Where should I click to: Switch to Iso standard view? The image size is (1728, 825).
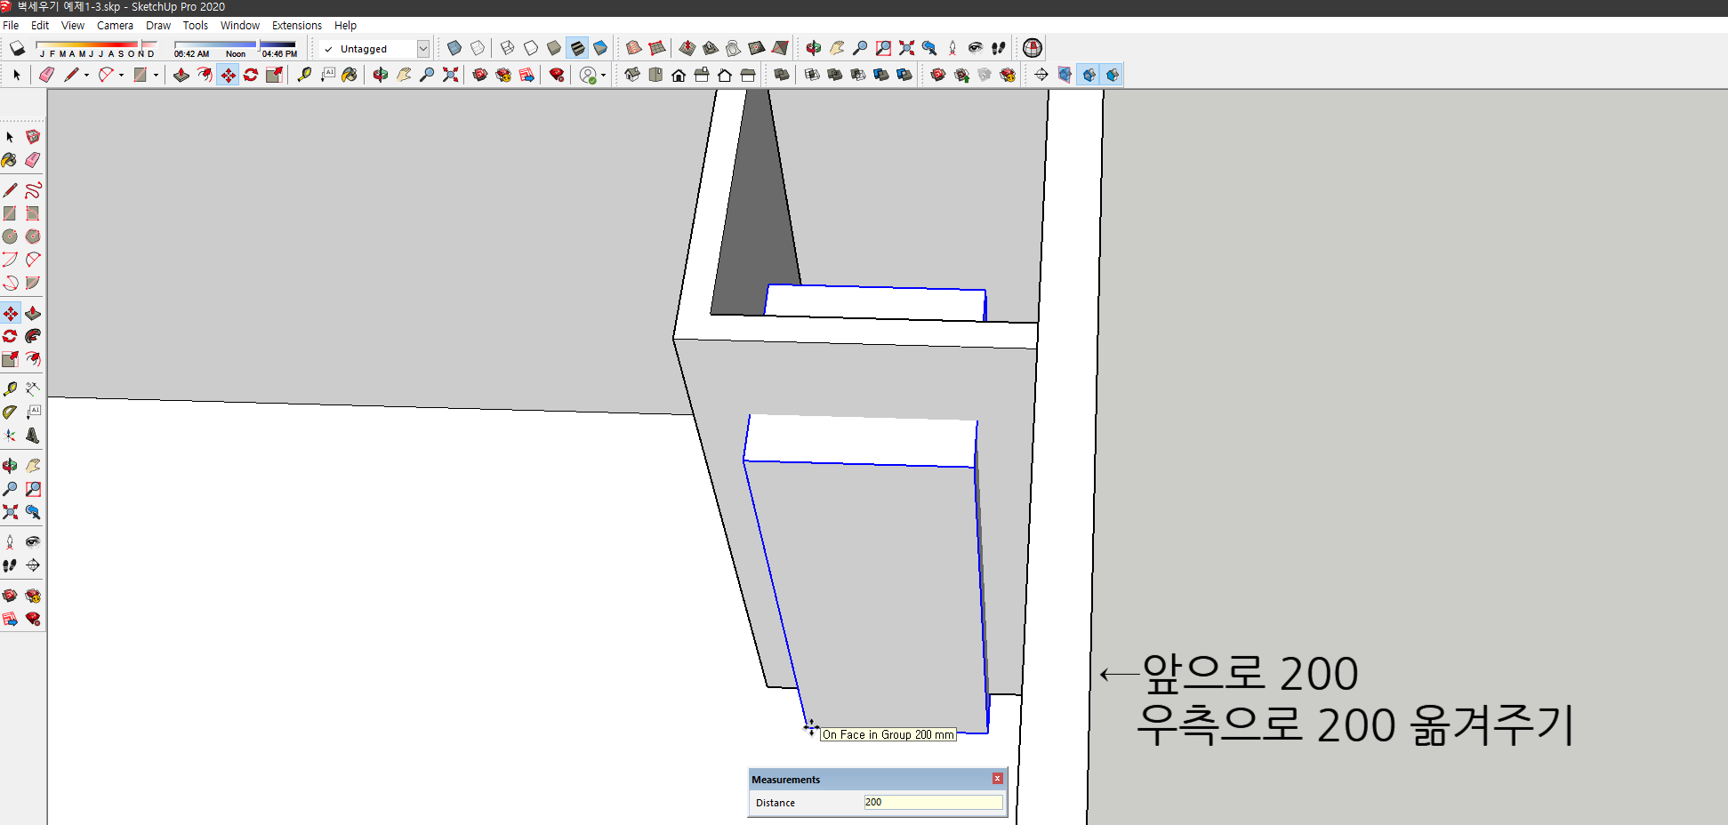632,75
